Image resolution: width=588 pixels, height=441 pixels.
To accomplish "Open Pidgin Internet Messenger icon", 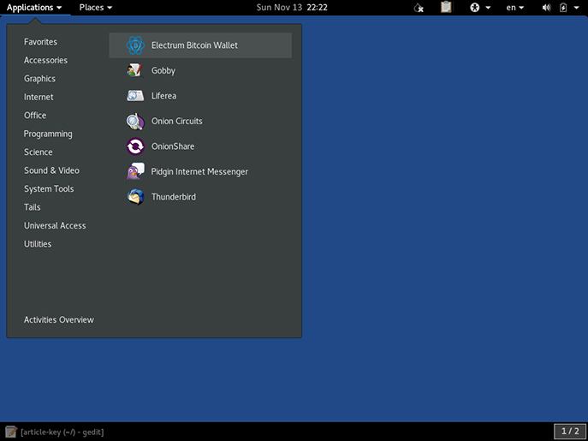I will pyautogui.click(x=135, y=171).
